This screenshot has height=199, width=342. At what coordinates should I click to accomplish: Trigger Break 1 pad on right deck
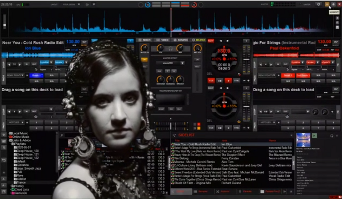pos(287,76)
